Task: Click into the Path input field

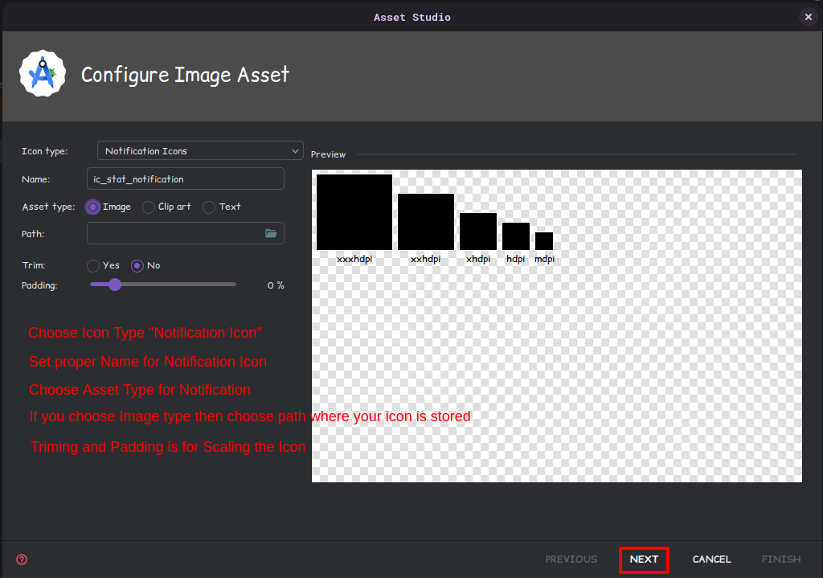Action: point(174,233)
